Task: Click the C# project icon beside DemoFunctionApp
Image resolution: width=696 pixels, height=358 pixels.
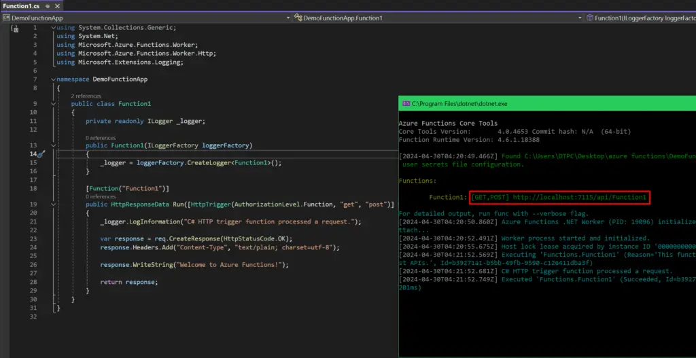Action: click(7, 18)
